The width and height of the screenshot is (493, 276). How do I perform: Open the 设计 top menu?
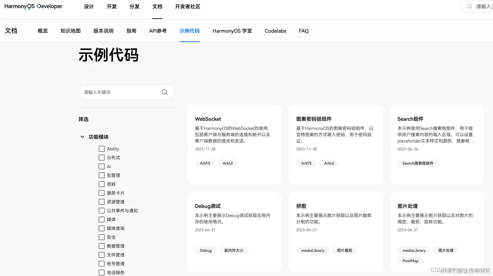click(89, 7)
